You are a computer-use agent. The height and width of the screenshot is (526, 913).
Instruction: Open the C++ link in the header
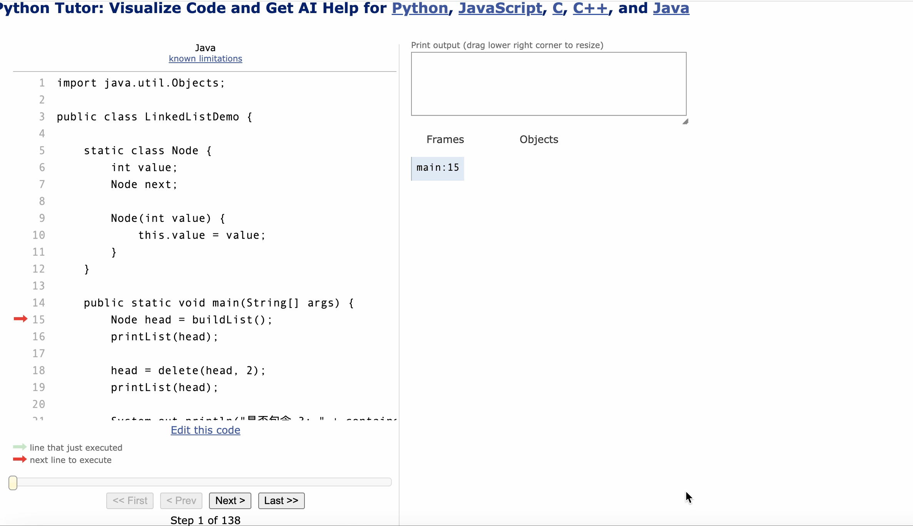pyautogui.click(x=590, y=8)
